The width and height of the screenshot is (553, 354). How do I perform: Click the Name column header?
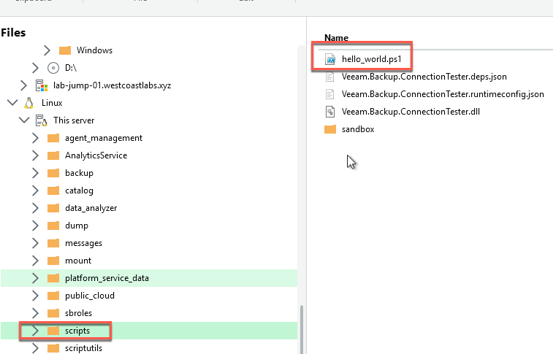pos(336,37)
